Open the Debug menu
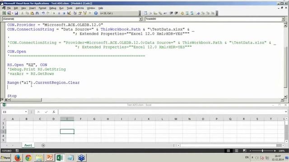The height and width of the screenshot is (162, 289). [52, 8]
